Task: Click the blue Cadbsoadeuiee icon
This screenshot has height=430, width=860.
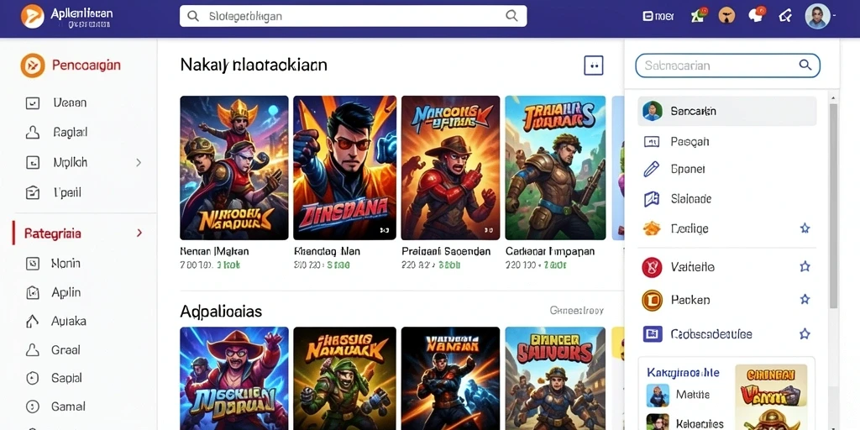Action: 652,333
